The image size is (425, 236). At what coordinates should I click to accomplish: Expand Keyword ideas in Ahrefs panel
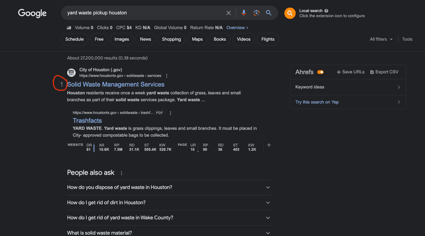coord(348,87)
